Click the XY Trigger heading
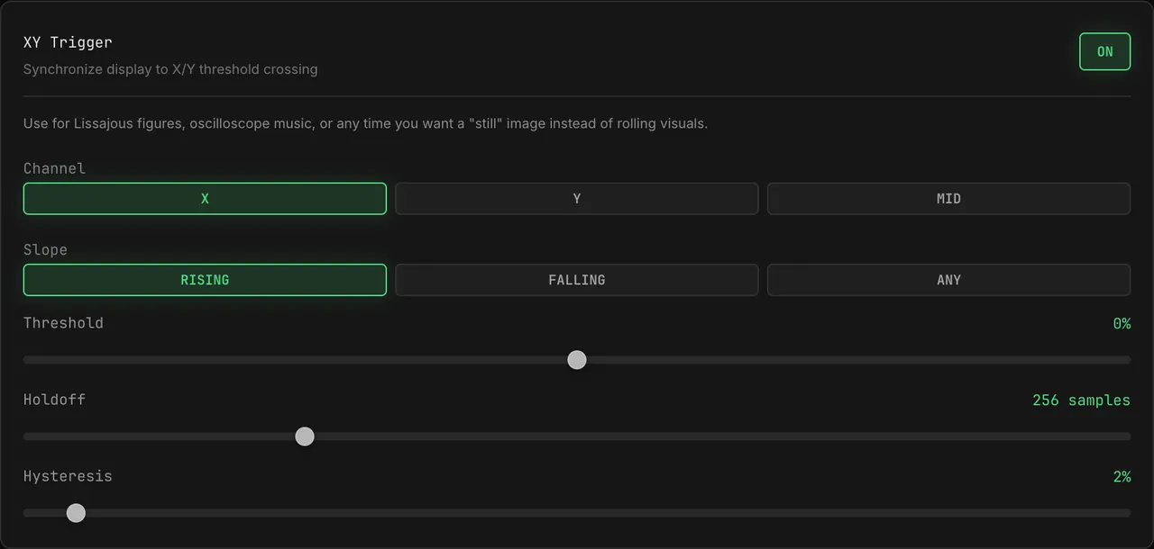Viewport: 1154px width, 549px height. coord(68,42)
